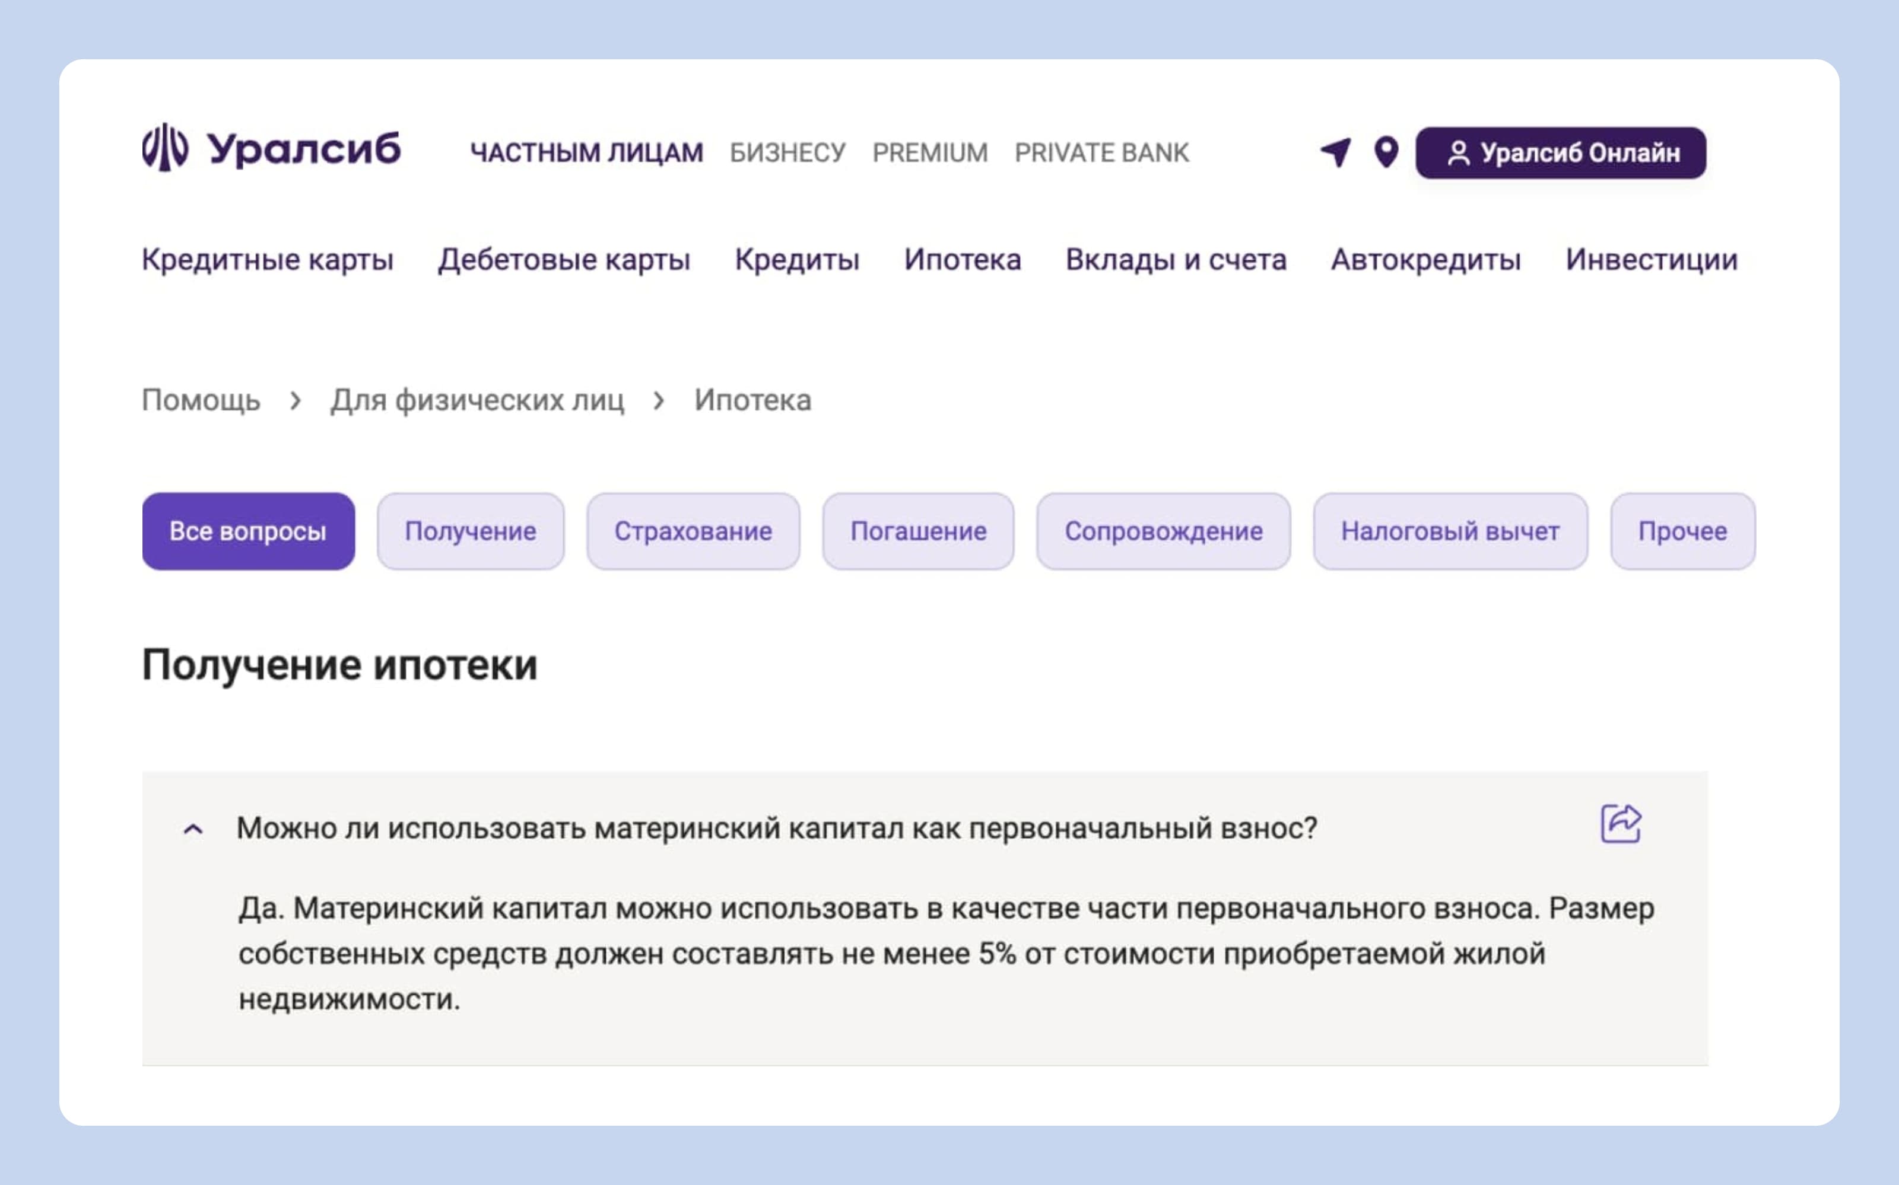1899x1185 pixels.
Task: Open the Ипотека menu item
Action: coord(962,259)
